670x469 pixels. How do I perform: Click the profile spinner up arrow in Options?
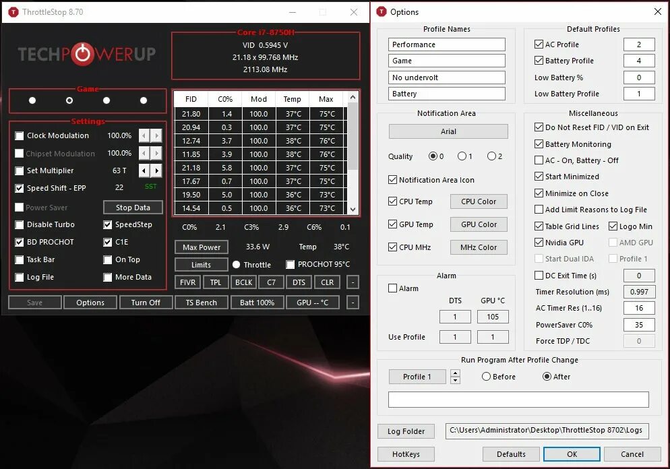pyautogui.click(x=455, y=373)
